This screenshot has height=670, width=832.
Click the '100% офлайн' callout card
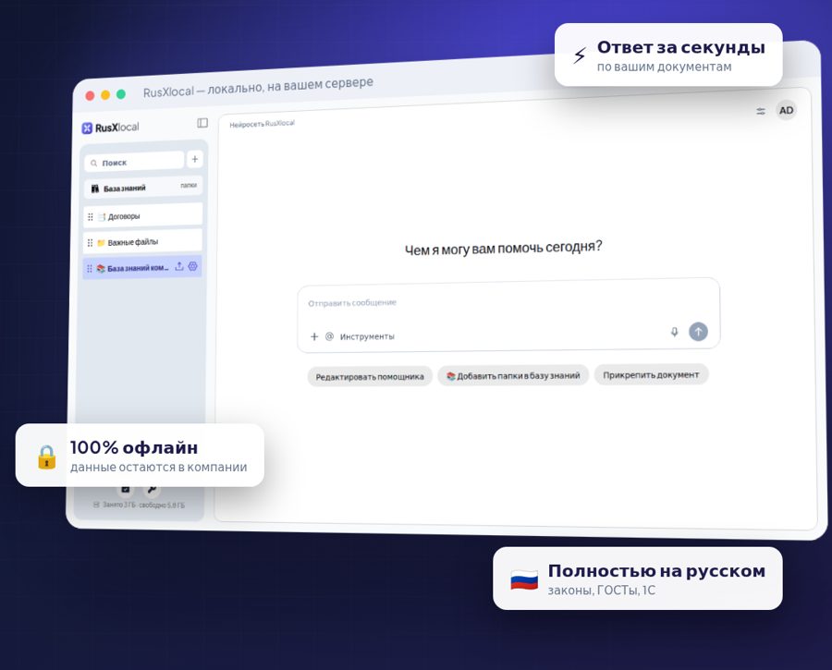click(141, 456)
